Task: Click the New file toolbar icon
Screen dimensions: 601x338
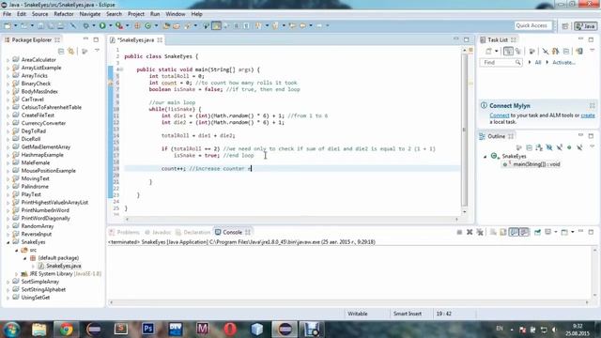Action: click(x=8, y=25)
